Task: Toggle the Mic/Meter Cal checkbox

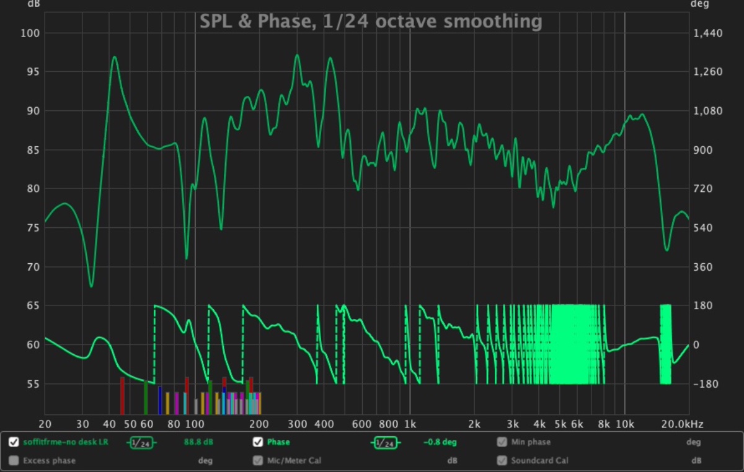Action: [257, 460]
